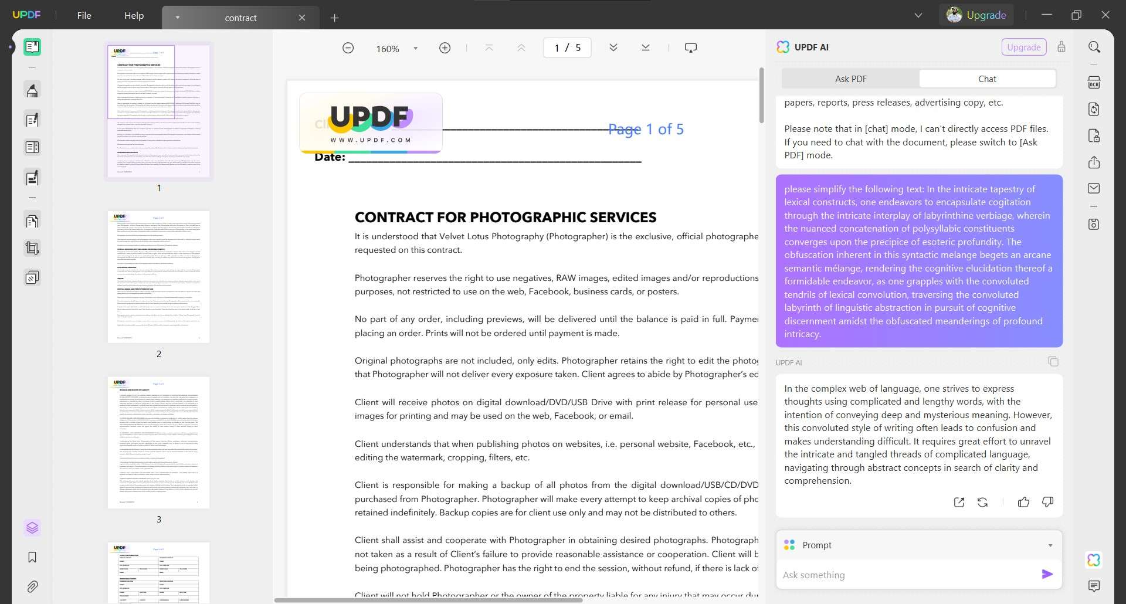Type in the Ask something field

pos(909,575)
